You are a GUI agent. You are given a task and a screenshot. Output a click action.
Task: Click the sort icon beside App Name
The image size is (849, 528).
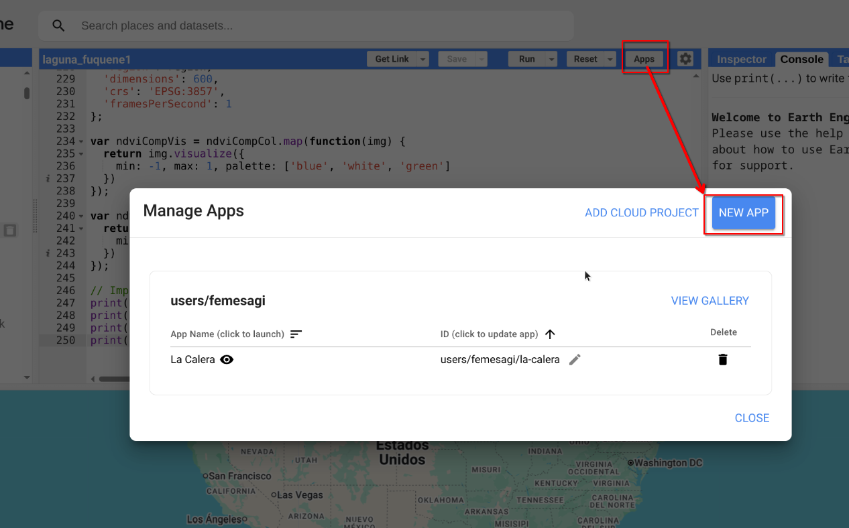tap(296, 334)
